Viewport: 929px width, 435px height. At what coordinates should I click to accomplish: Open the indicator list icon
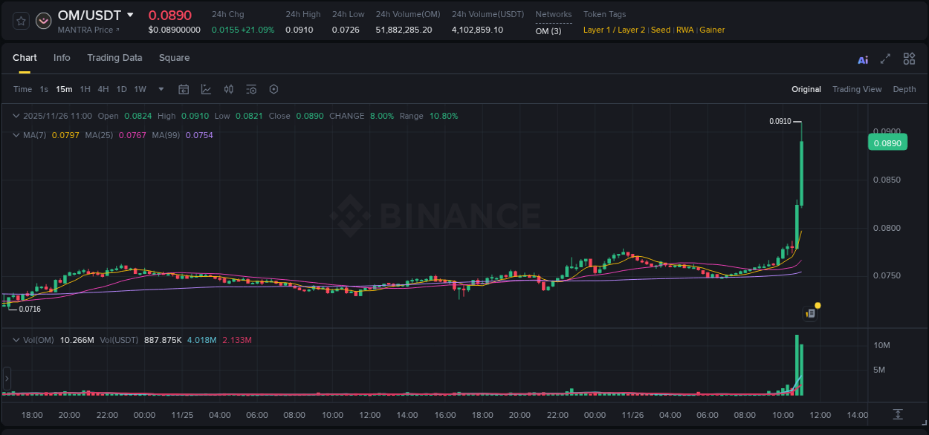click(251, 89)
